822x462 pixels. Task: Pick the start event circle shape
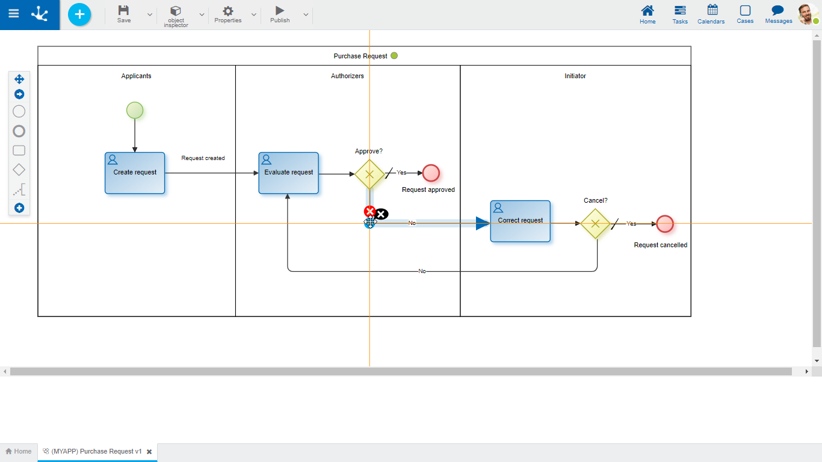19,111
